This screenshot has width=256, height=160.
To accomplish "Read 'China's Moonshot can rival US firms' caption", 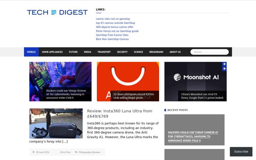I will [x=202, y=96].
